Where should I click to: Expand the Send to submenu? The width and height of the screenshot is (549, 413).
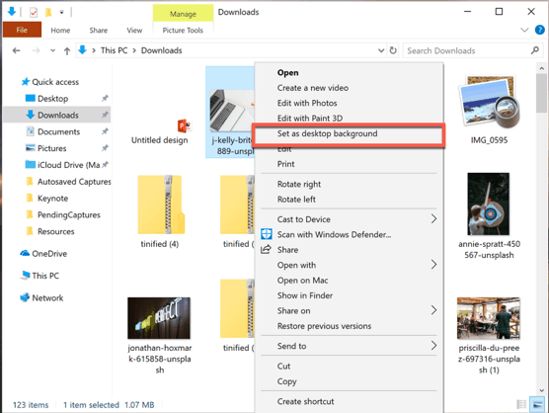point(433,346)
